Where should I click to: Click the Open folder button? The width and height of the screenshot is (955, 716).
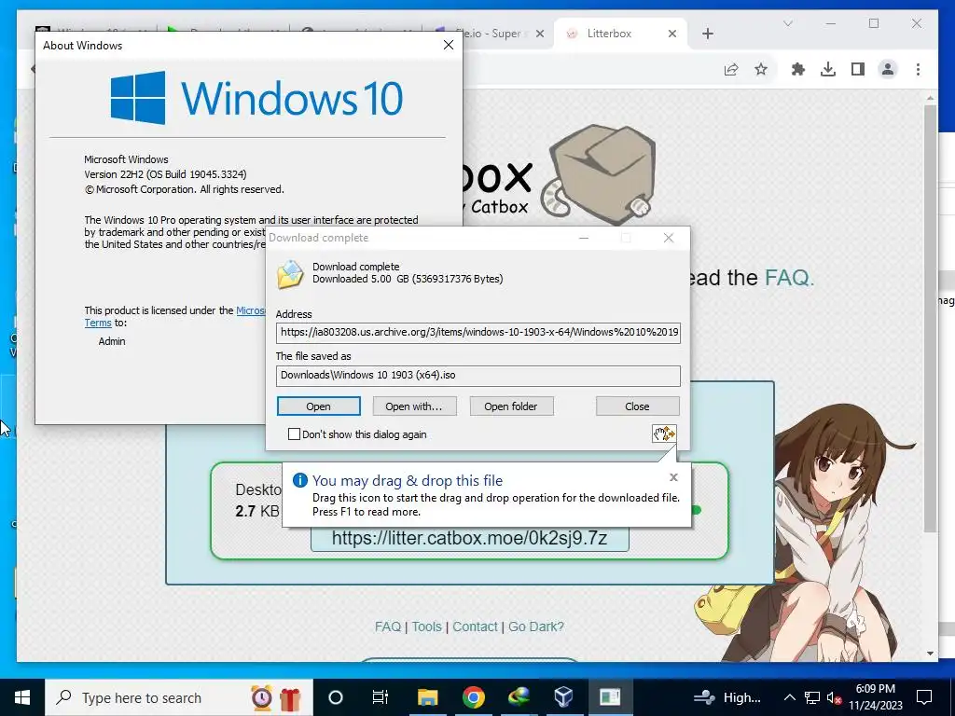pyautogui.click(x=511, y=406)
